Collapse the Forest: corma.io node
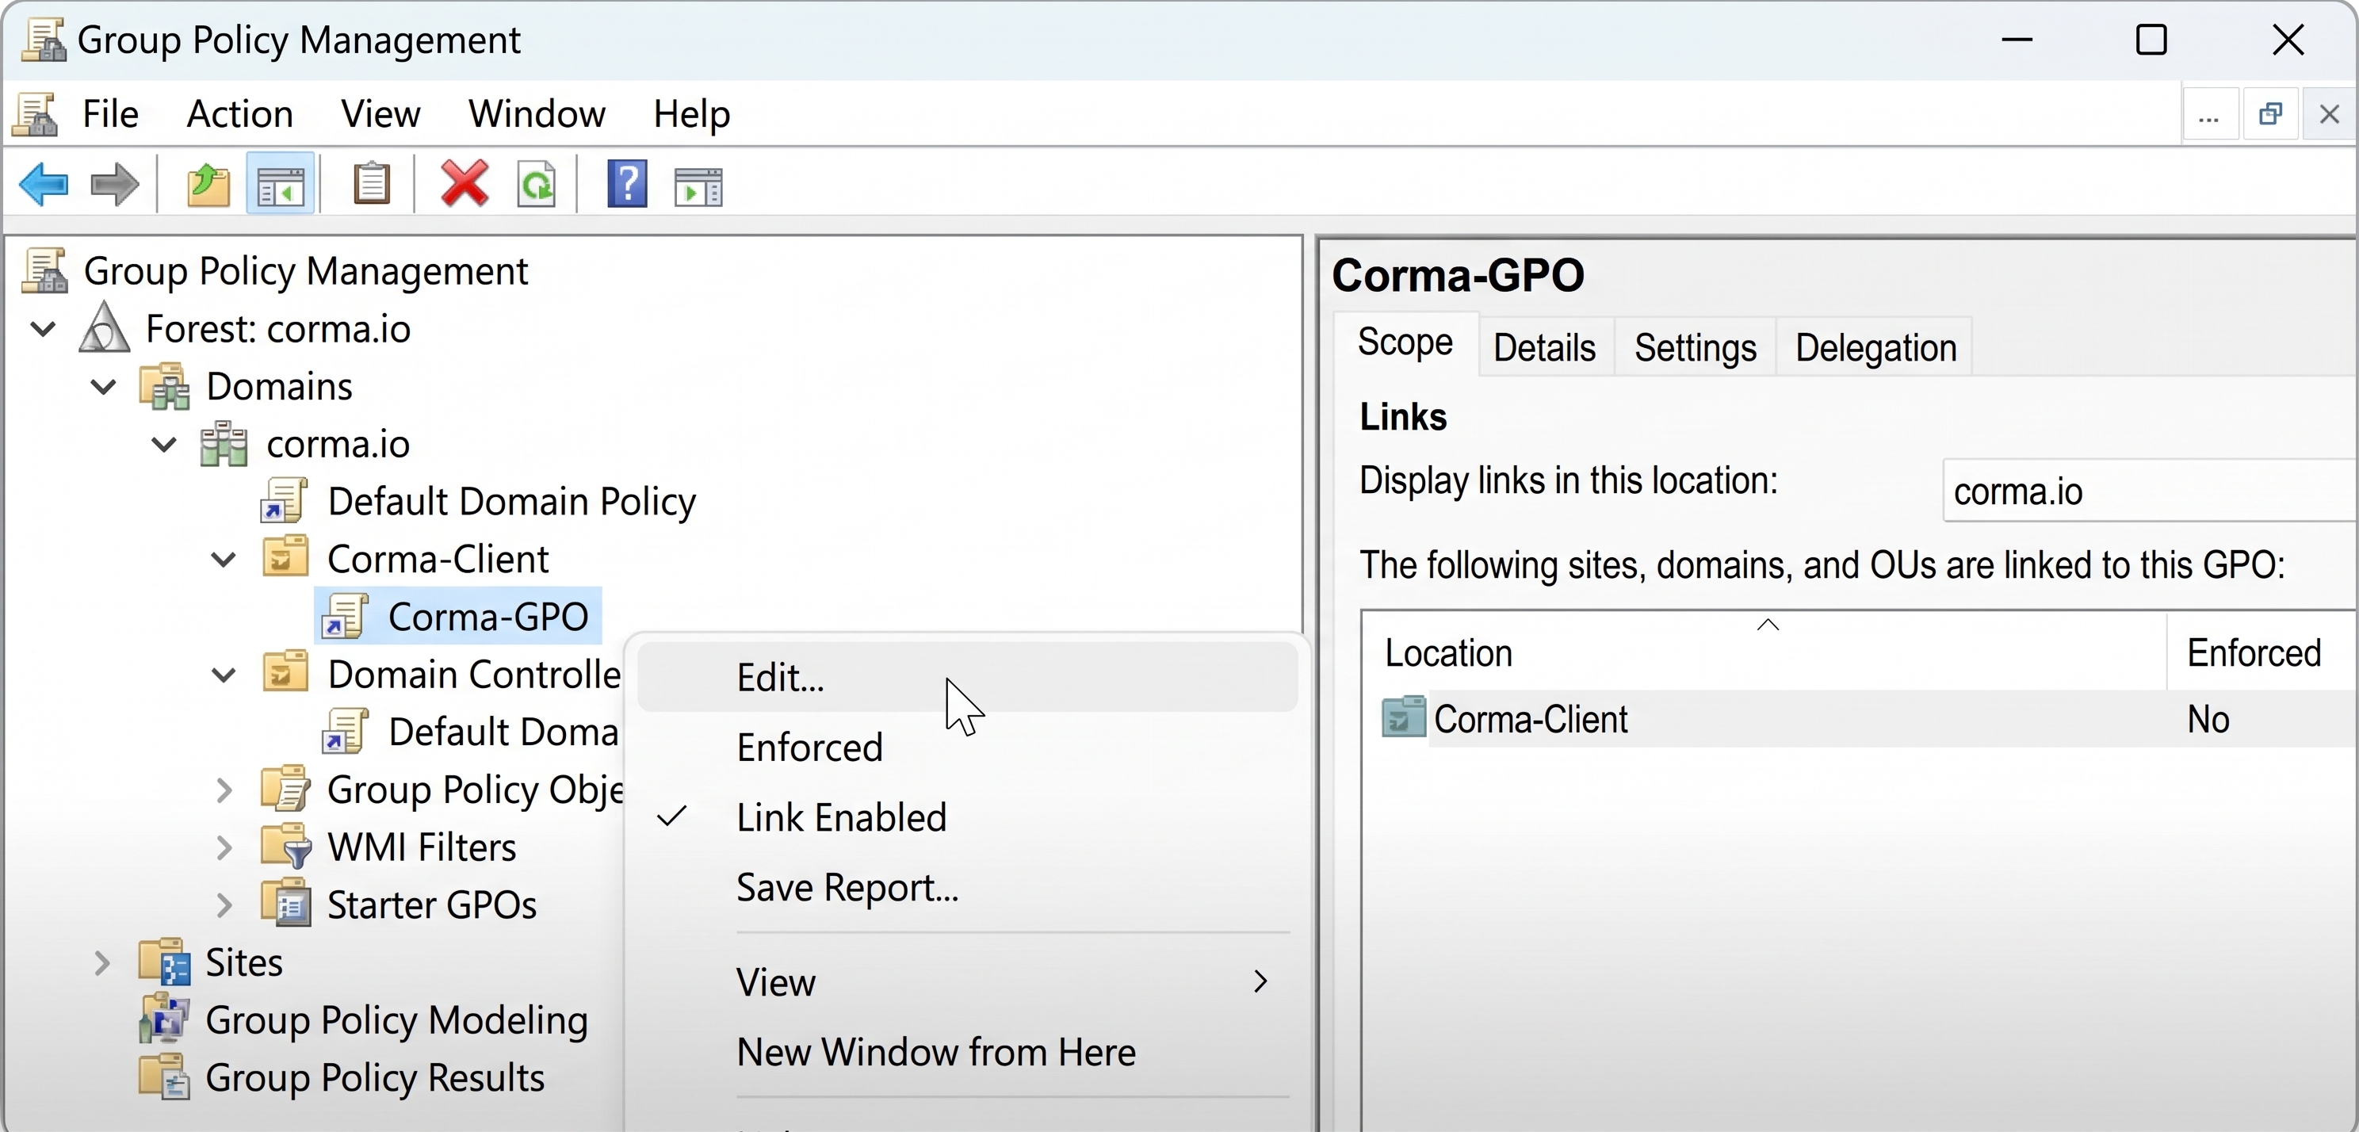 pos(43,328)
